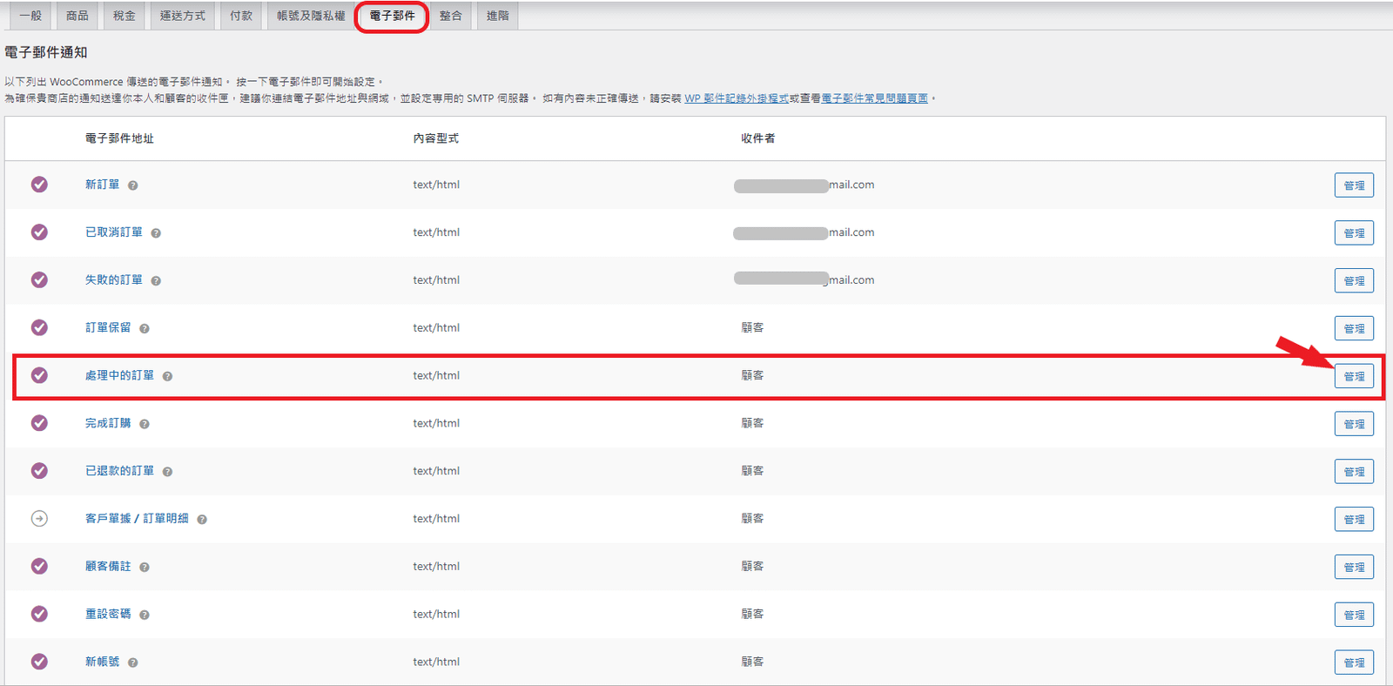This screenshot has height=686, width=1393.
Task: Click the help tooltip icon beside 新帳號
Action: click(133, 662)
